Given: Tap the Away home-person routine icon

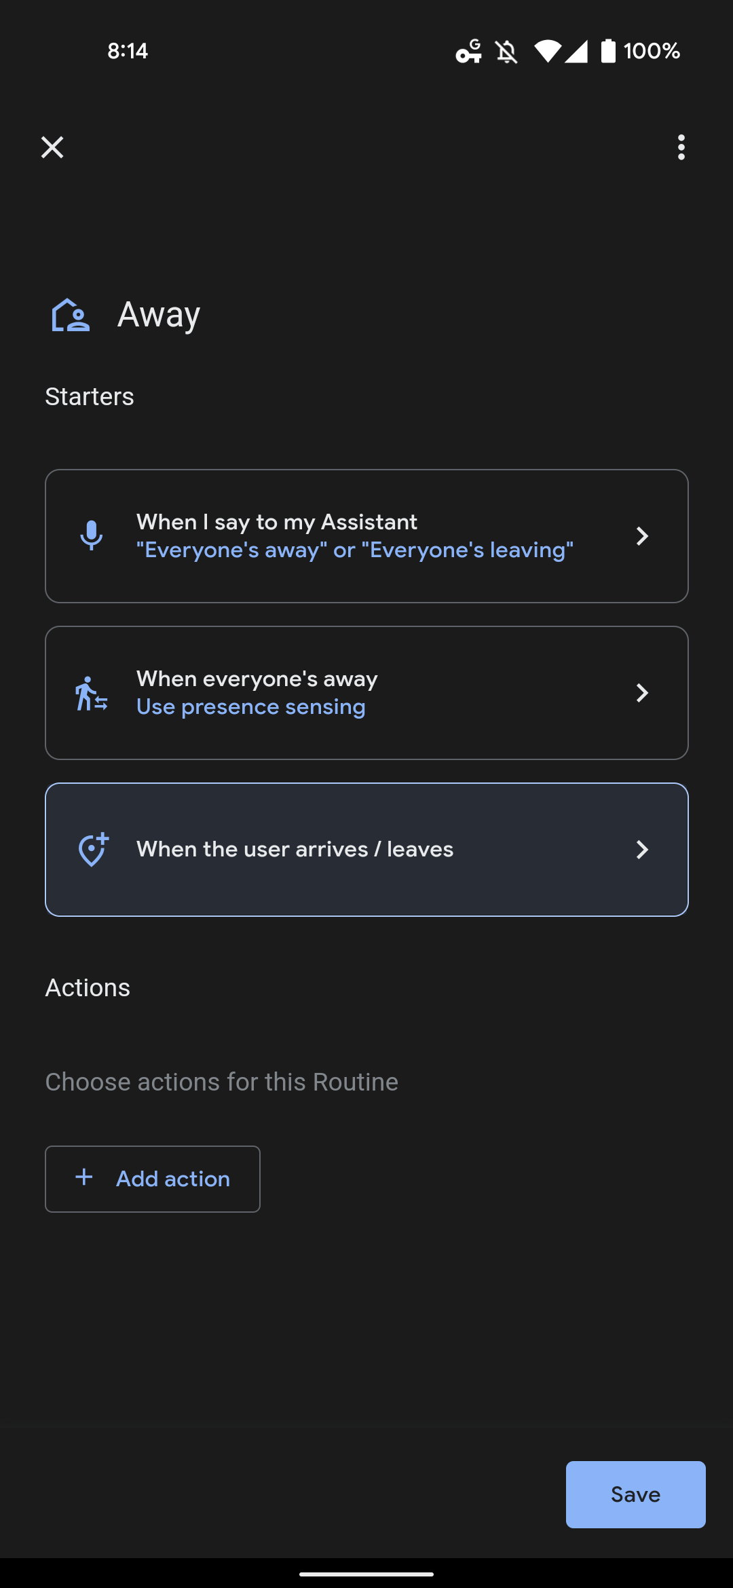Looking at the screenshot, I should (71, 315).
